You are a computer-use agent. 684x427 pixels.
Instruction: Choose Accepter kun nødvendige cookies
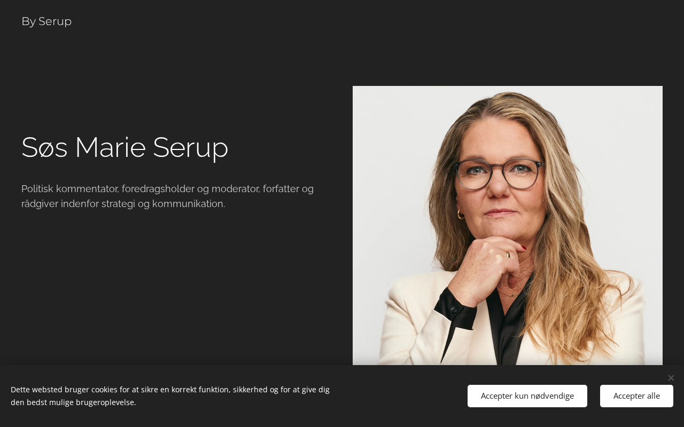click(527, 396)
